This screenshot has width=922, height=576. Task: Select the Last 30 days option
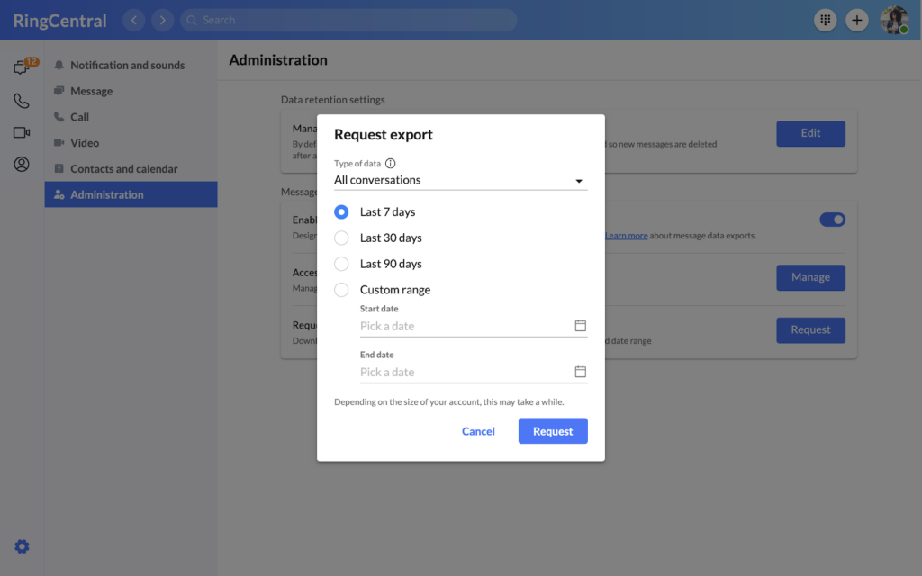pos(341,238)
